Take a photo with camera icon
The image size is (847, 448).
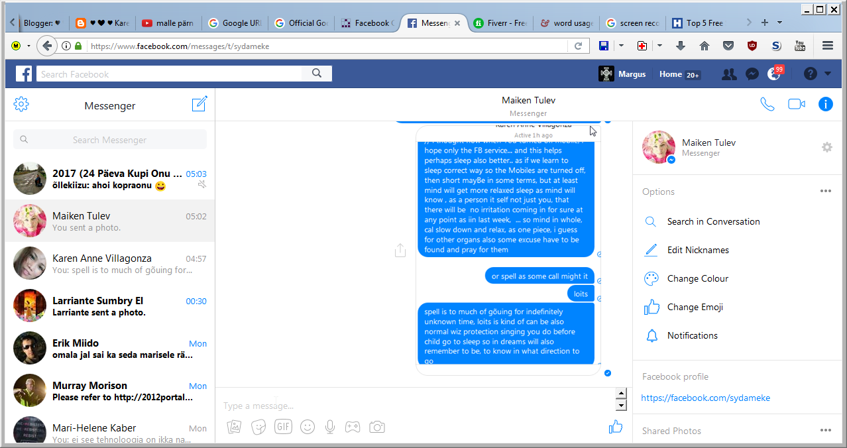click(377, 427)
